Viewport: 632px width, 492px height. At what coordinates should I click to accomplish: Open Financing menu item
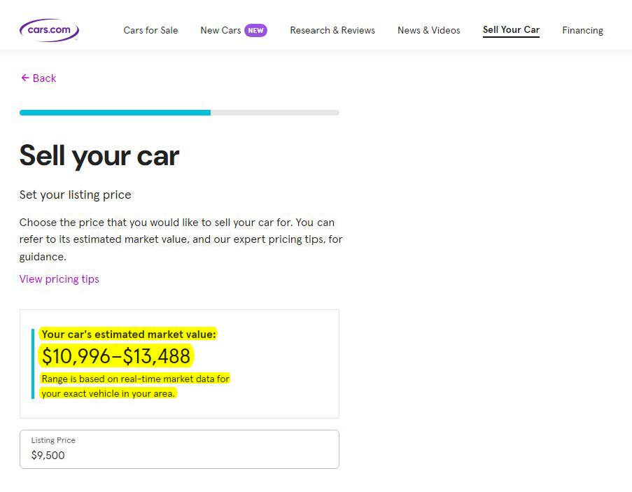[582, 30]
